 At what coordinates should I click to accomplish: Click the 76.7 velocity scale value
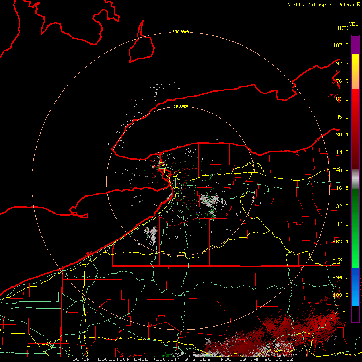tap(342, 81)
